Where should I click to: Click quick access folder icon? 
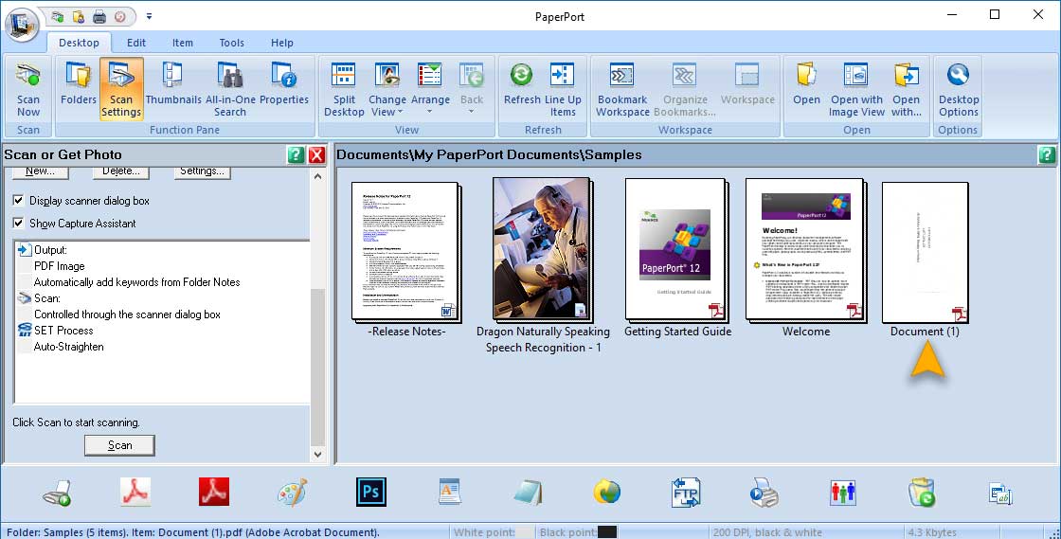78,16
